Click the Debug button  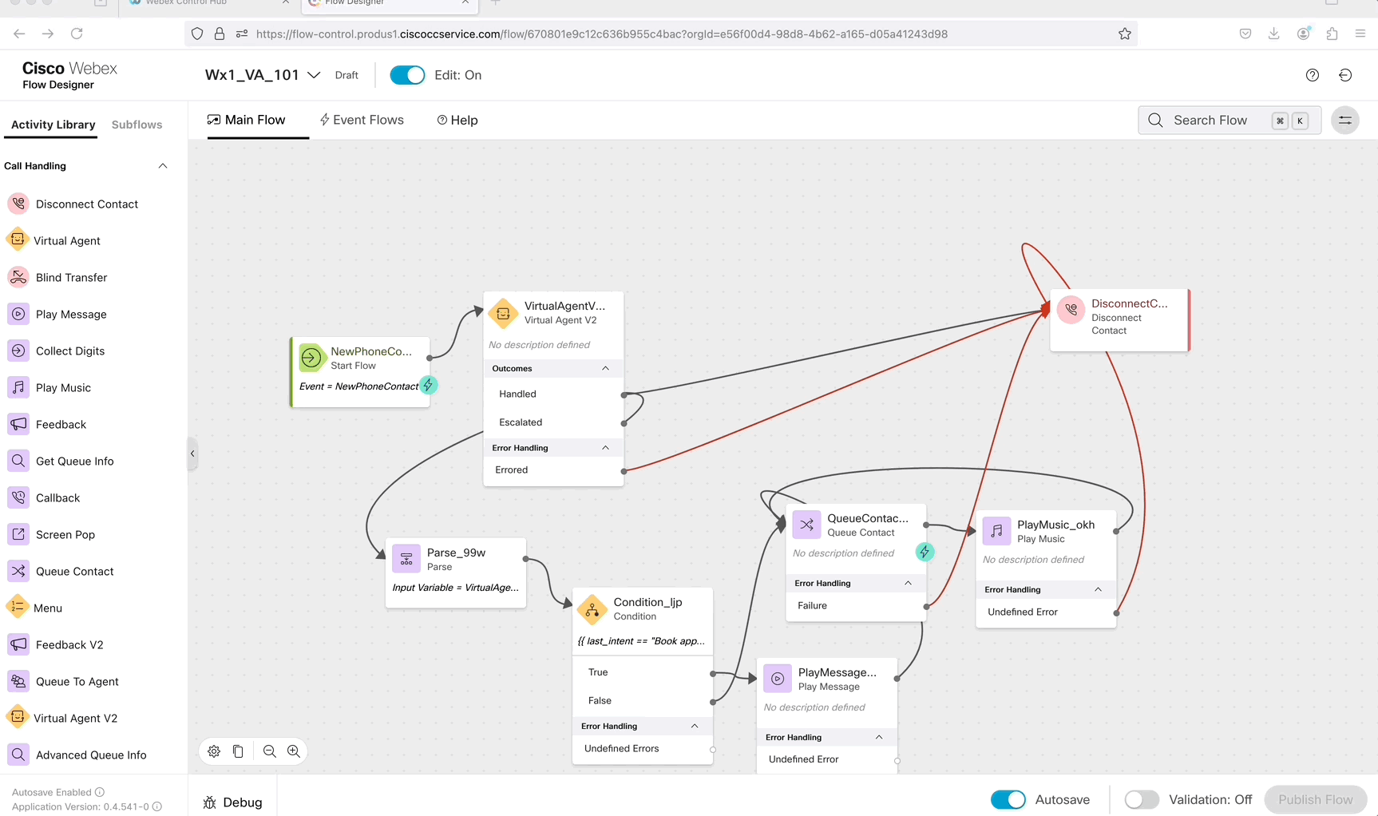click(x=233, y=802)
